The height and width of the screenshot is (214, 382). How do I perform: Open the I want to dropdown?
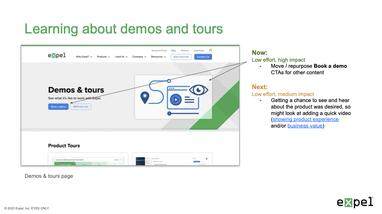pyautogui.click(x=121, y=57)
